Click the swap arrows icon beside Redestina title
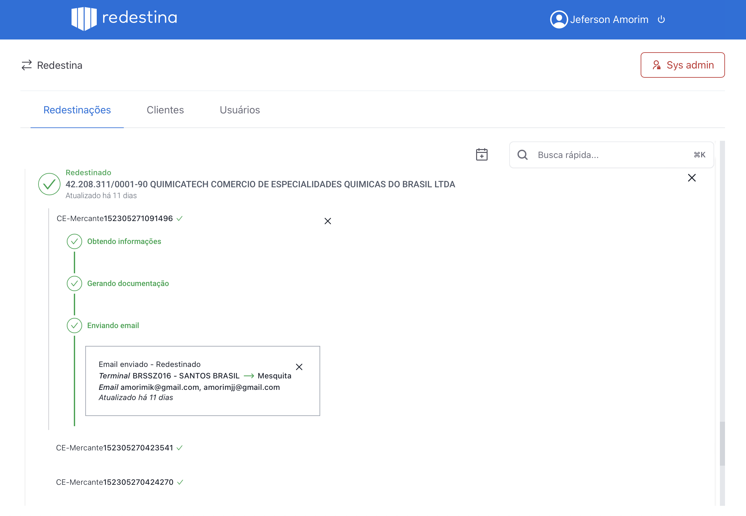This screenshot has height=516, width=746. pos(27,65)
